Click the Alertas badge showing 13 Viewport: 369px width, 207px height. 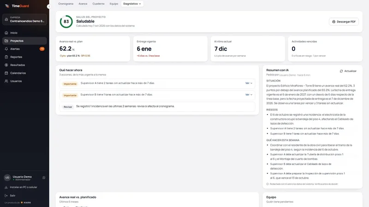click(x=42, y=49)
